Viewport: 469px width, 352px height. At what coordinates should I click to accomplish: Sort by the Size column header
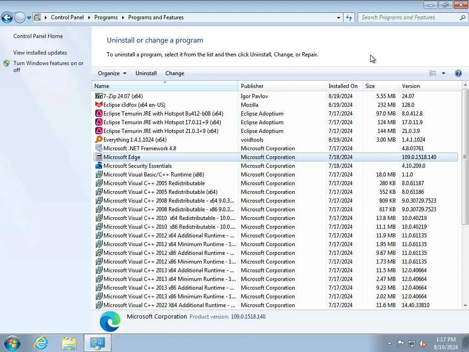click(x=381, y=86)
